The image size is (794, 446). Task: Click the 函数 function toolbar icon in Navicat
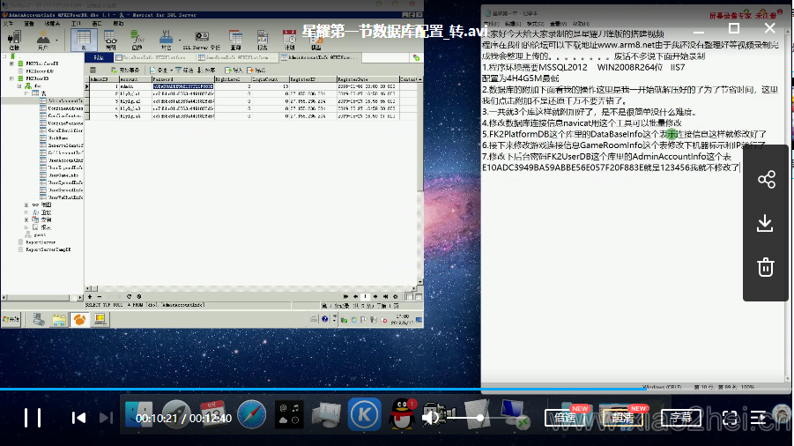137,40
